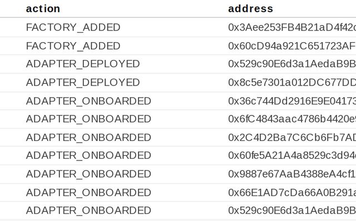Select the second FACTORY_ADDED action cell
The height and width of the screenshot is (222, 356).
[73, 46]
